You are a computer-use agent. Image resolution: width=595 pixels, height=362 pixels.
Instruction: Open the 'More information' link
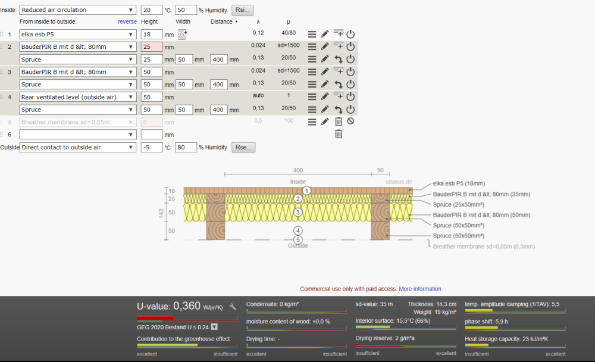pos(420,289)
